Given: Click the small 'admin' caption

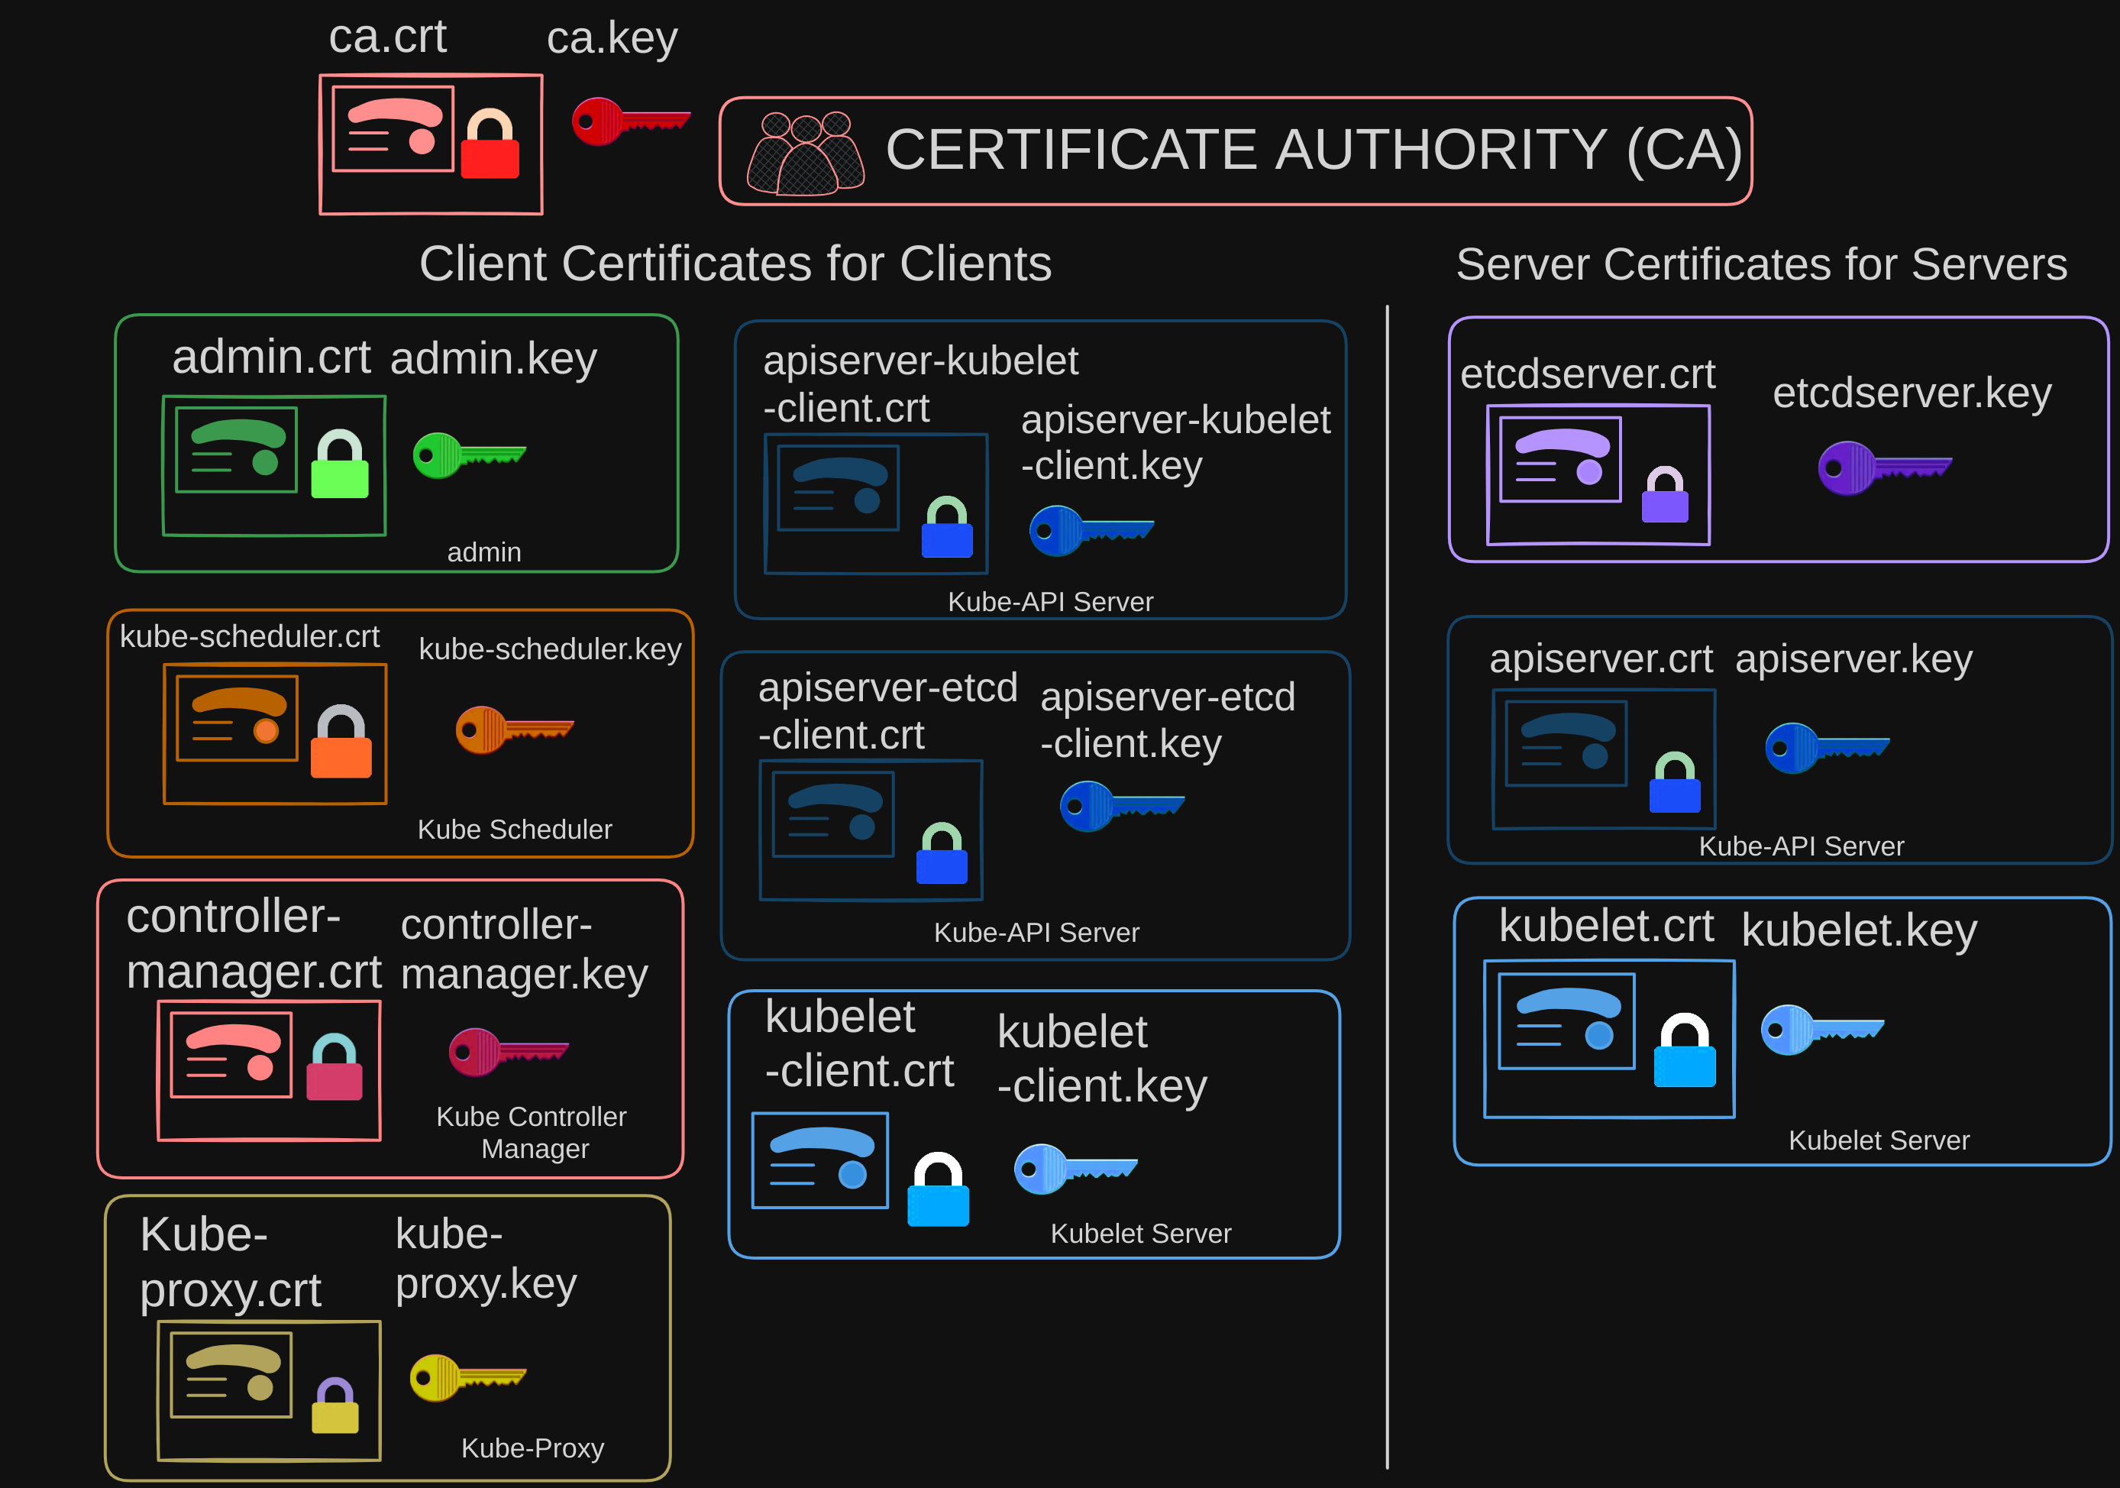Looking at the screenshot, I should (x=484, y=552).
